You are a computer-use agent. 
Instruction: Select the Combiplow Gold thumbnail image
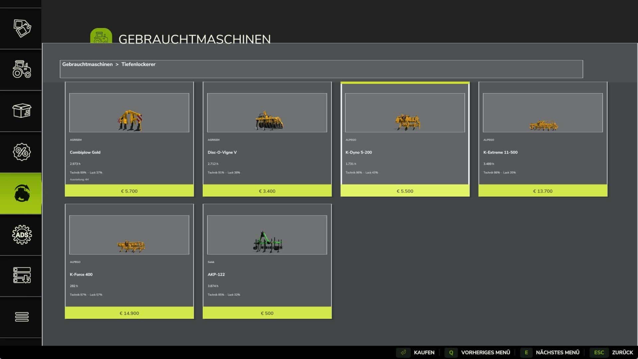(x=129, y=113)
